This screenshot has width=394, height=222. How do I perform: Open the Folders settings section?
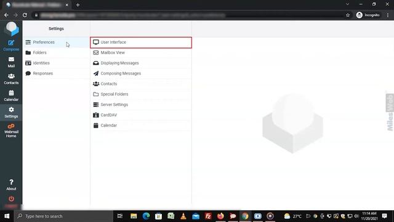click(56, 52)
